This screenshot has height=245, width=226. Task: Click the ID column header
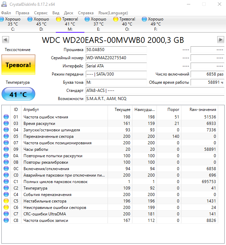pos(16,110)
